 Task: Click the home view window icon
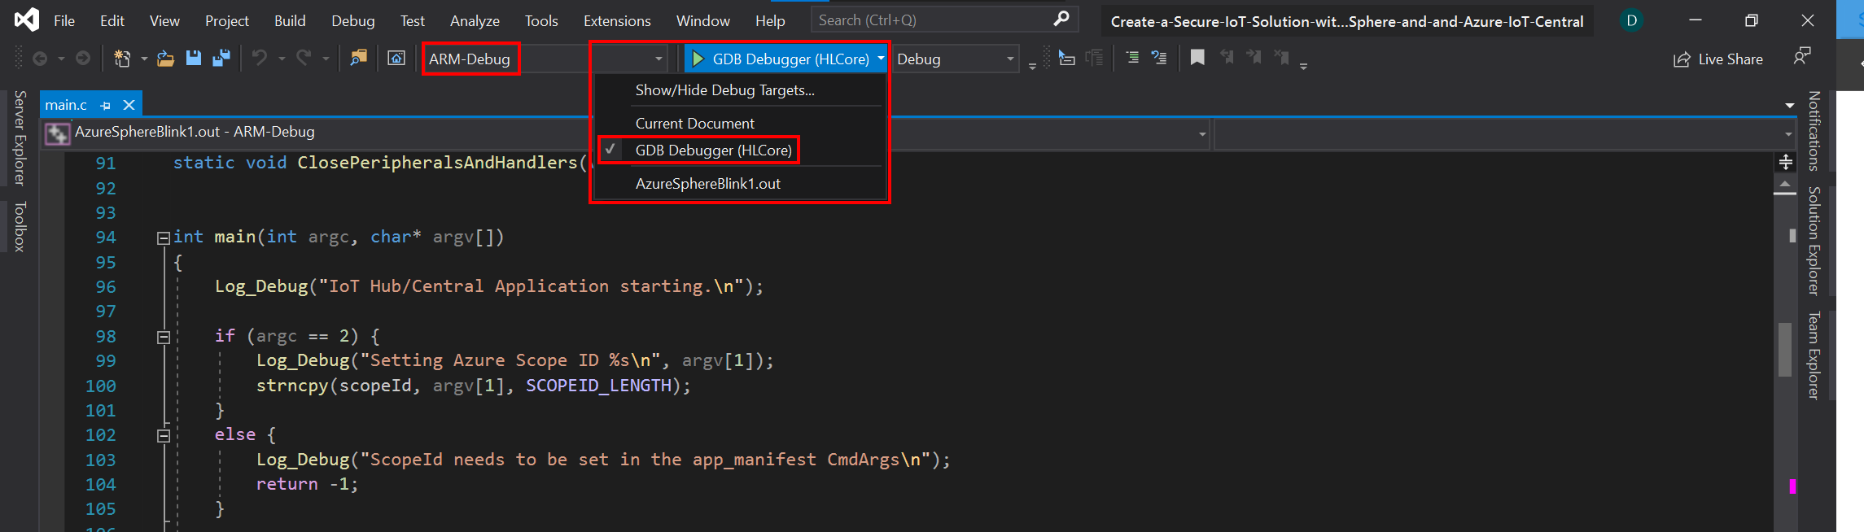tap(396, 59)
